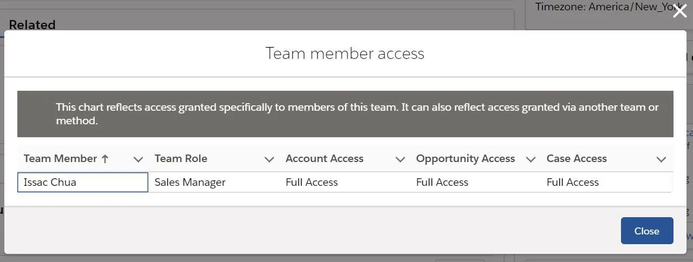Sort by the Team Role header
The width and height of the screenshot is (693, 262).
181,159
